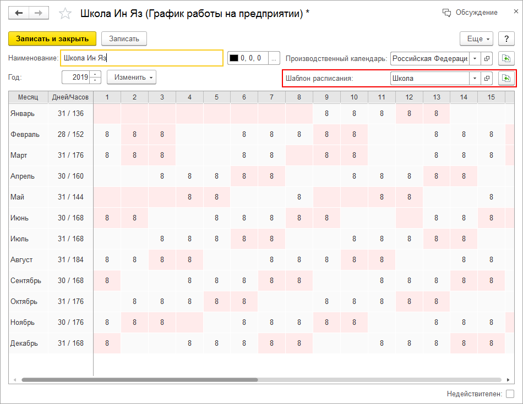Image resolution: width=523 pixels, height=404 pixels.
Task: Select the Ноябрь row label
Action: click(23, 323)
